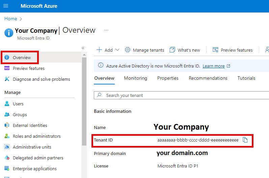Click the sidebar vertical scrollbar
This screenshot has width=269, height=178.
tap(84, 101)
